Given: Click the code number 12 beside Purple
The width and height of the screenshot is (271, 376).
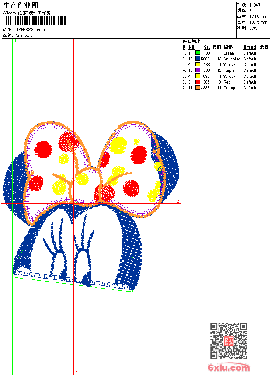Looking at the screenshot, I should [219, 70].
